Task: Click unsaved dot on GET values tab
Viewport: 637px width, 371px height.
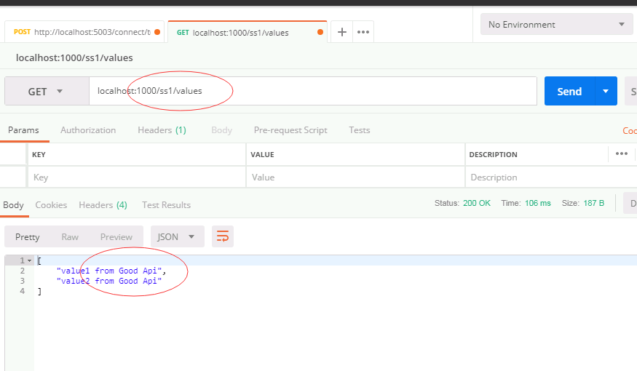Action: pyautogui.click(x=320, y=32)
